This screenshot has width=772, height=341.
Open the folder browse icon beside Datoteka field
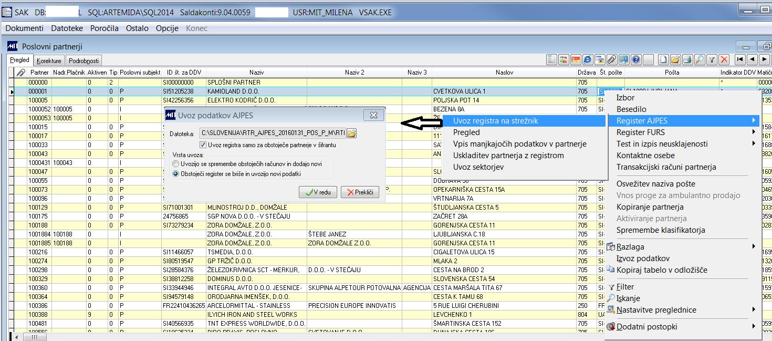tap(351, 133)
